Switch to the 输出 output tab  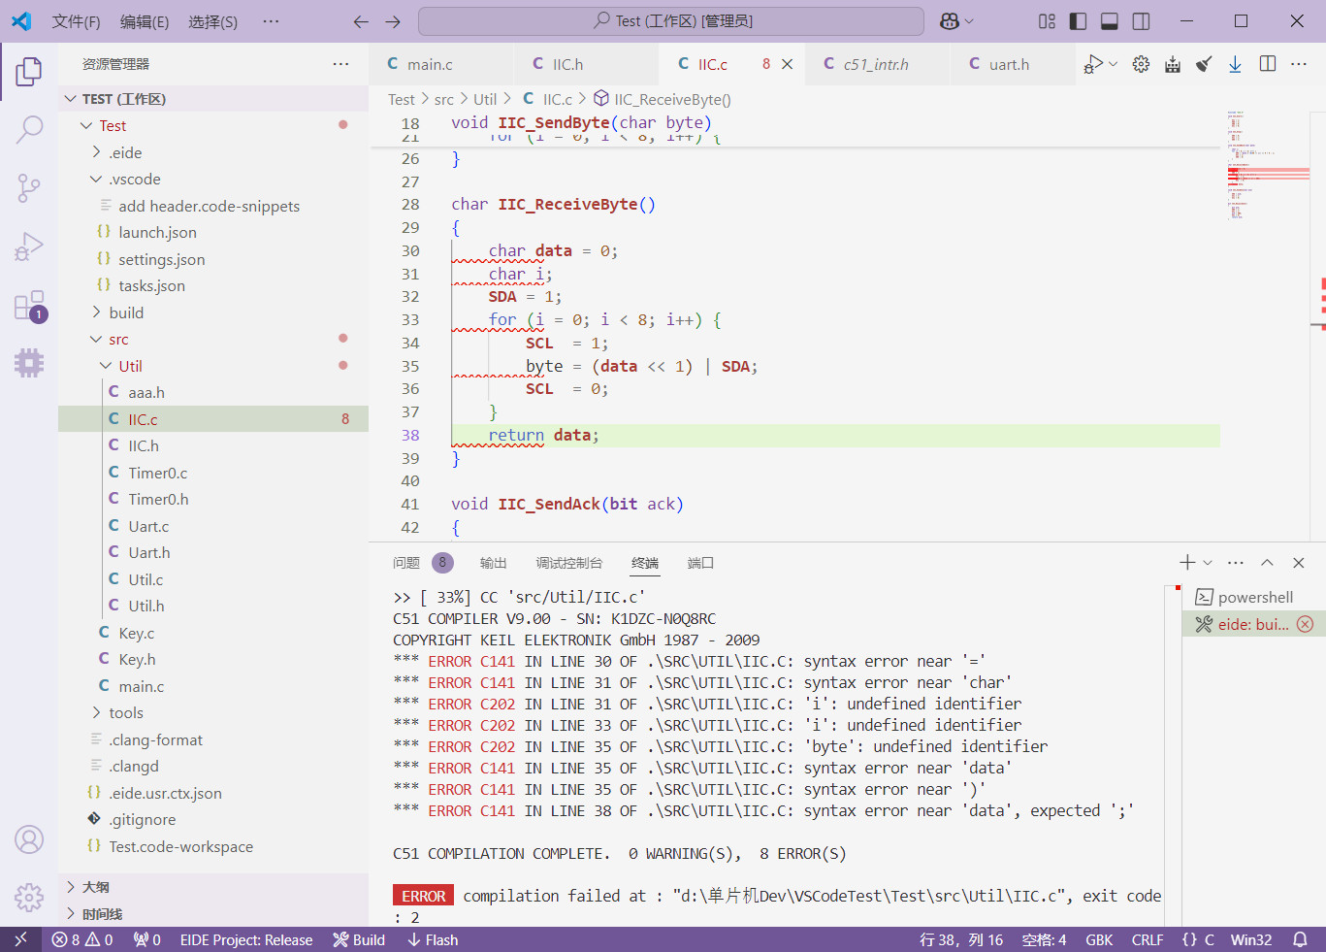(493, 563)
